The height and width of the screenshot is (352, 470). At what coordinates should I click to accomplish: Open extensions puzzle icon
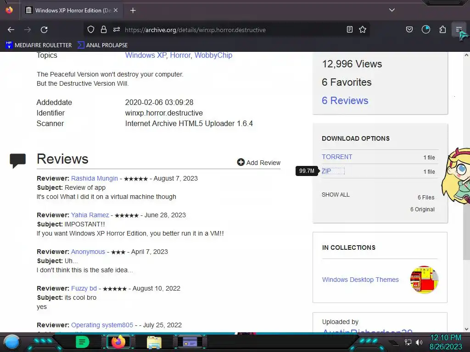[x=442, y=29]
